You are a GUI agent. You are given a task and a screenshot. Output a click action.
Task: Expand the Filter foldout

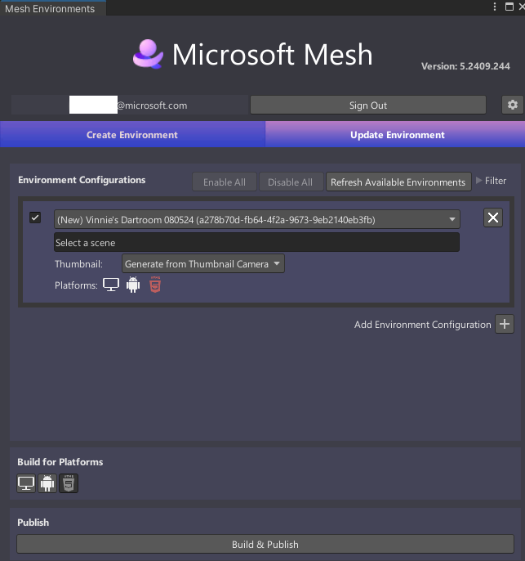coord(492,181)
